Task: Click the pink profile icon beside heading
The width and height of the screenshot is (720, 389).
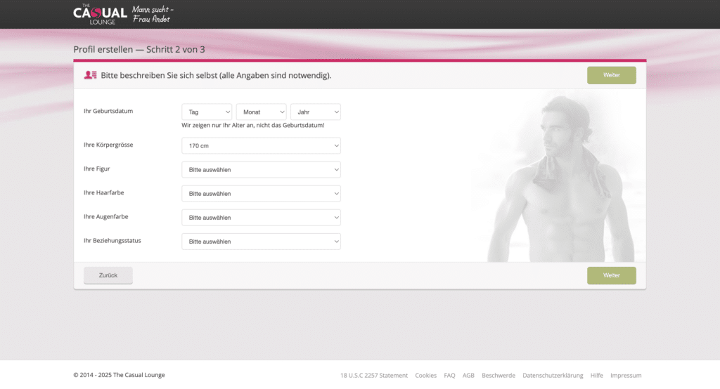Action: [91, 75]
